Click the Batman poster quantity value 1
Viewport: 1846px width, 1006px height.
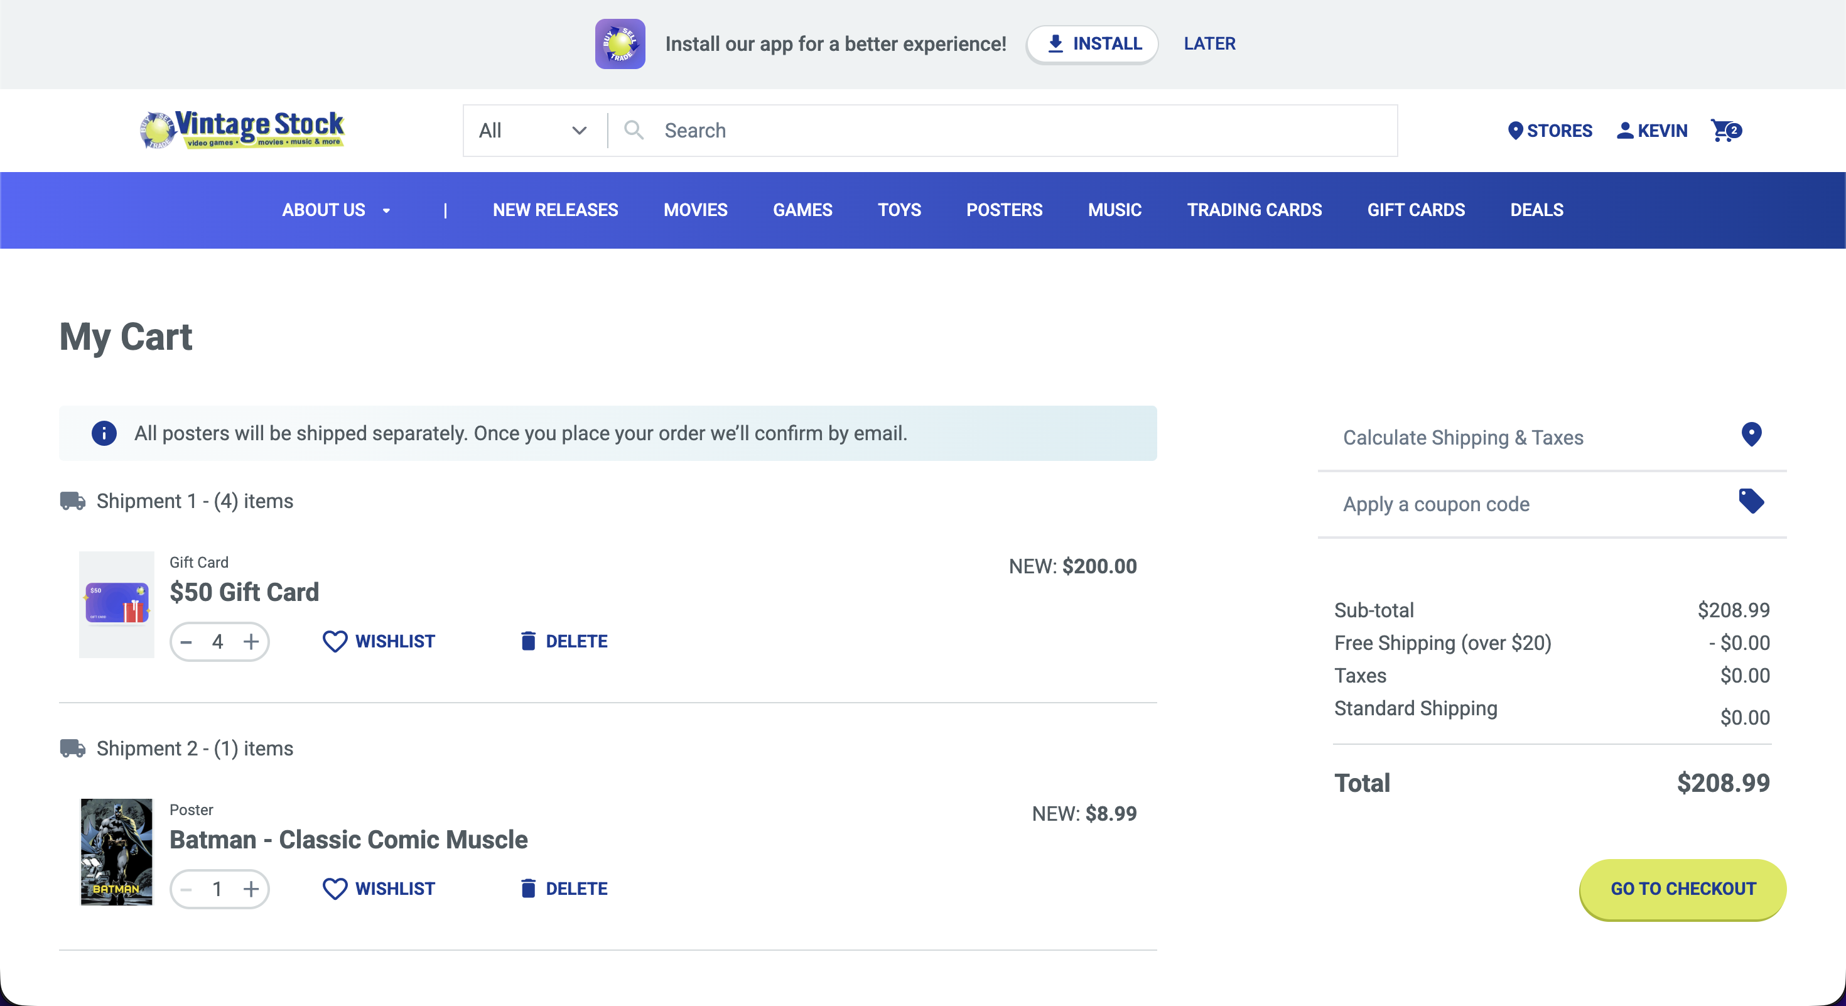pos(218,889)
